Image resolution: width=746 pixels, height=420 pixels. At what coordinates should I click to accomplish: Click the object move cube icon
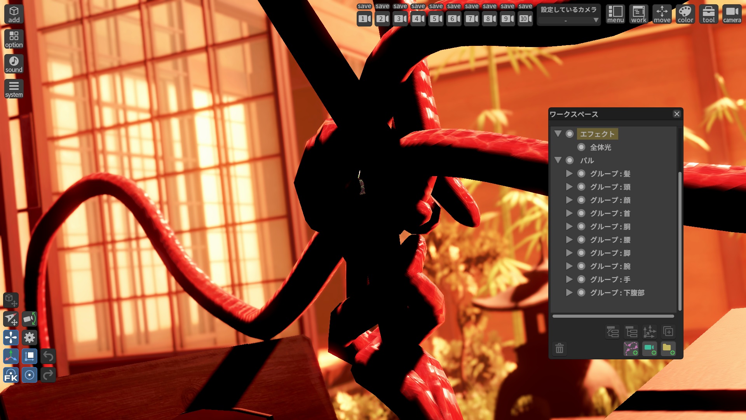11,300
